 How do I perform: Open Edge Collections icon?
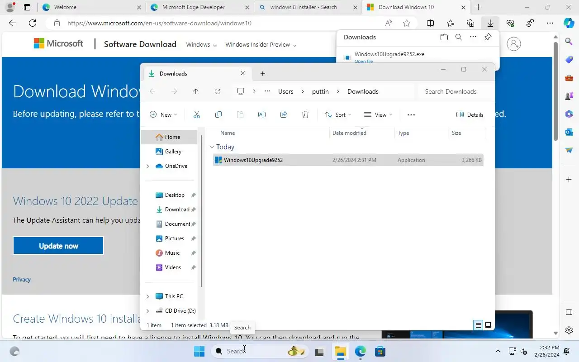[470, 23]
